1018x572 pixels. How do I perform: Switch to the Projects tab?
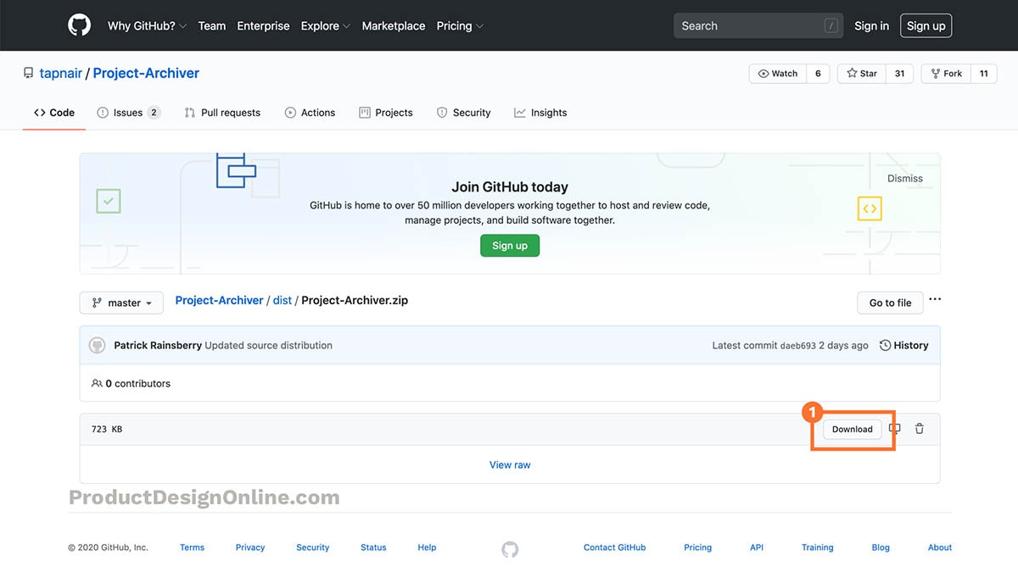tap(386, 113)
